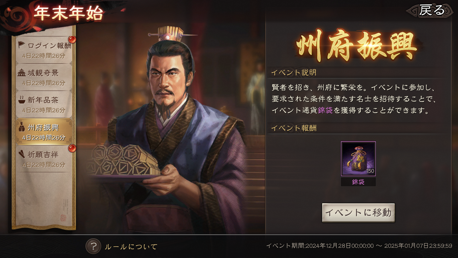This screenshot has width=458, height=258.
Task: Click the イベントに移動 button
Action: 358,213
